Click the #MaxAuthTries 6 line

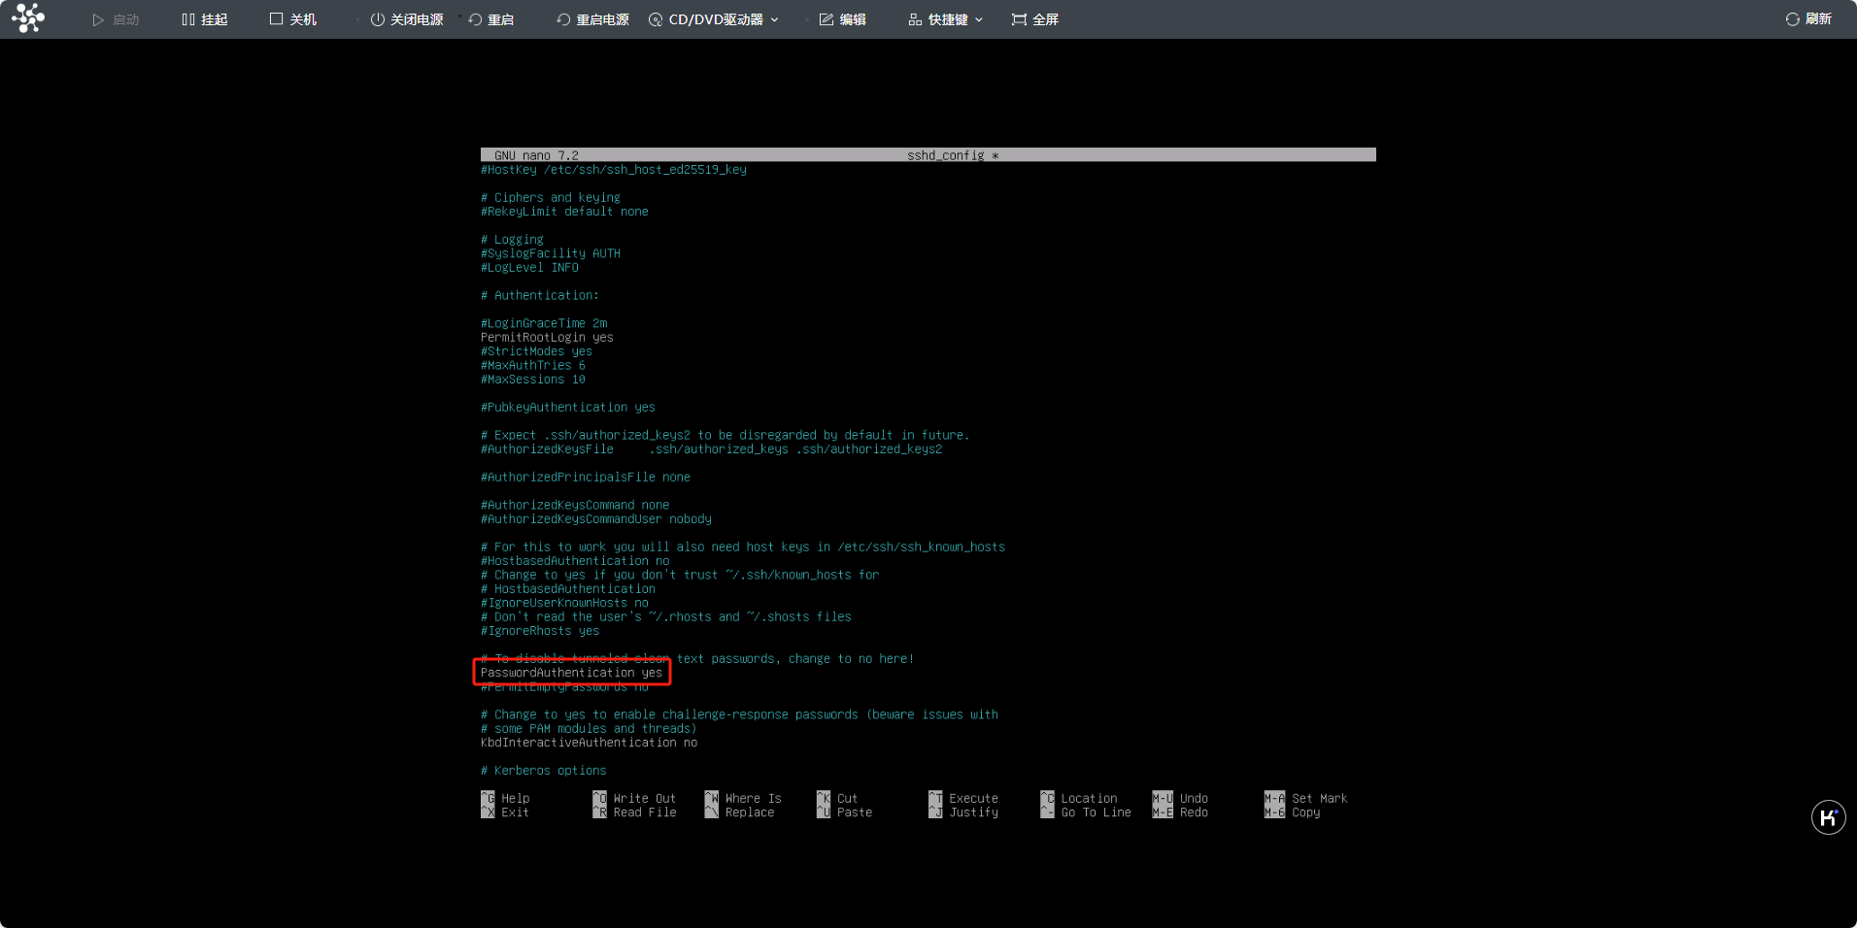tap(533, 366)
